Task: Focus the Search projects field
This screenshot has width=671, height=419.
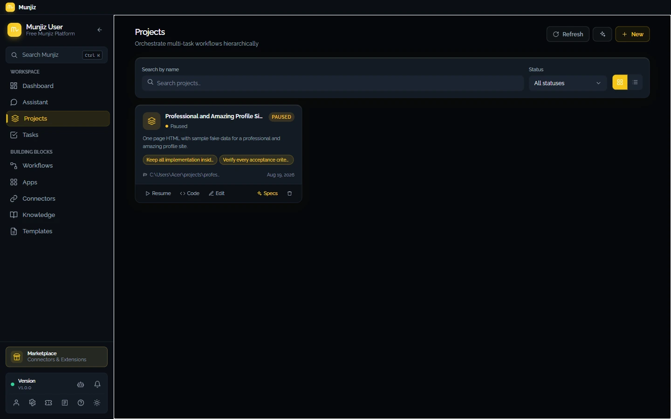Action: 333,83
